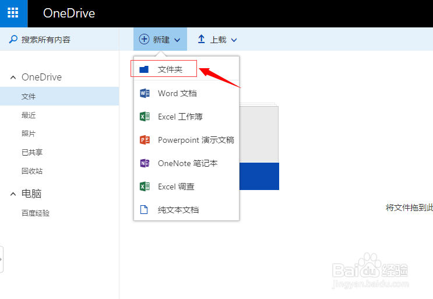Open the app launcher grid icon
Screen dimensions: 433x299
pyautogui.click(x=13, y=13)
